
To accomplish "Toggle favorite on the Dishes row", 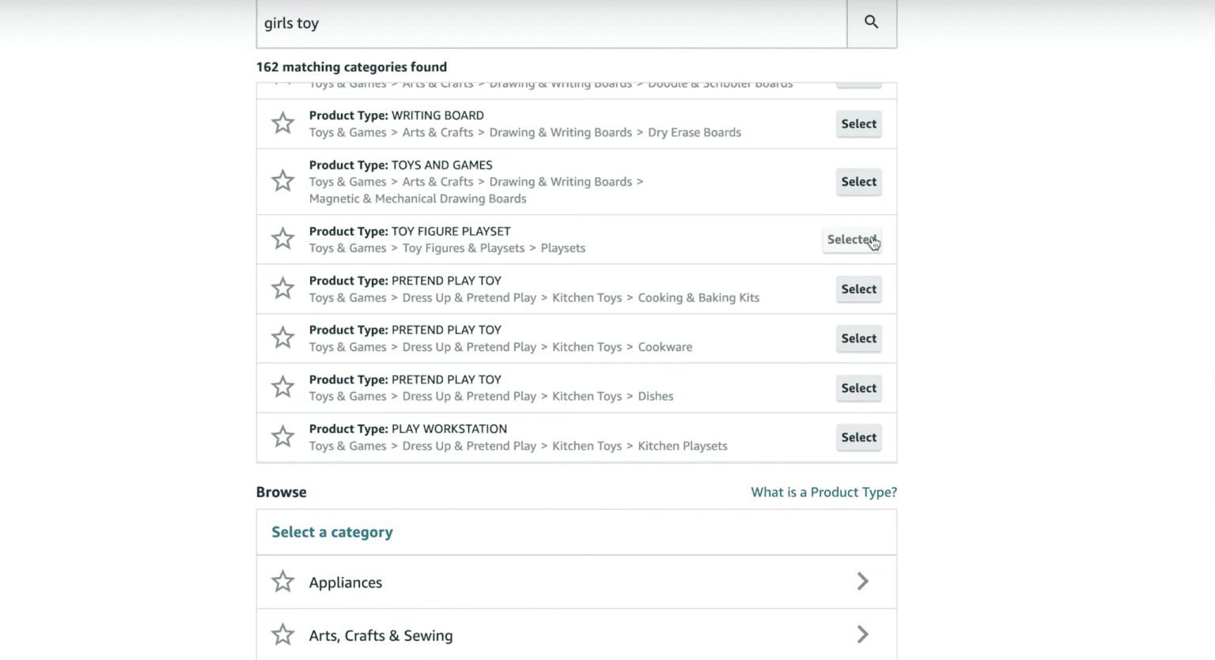I will (282, 387).
